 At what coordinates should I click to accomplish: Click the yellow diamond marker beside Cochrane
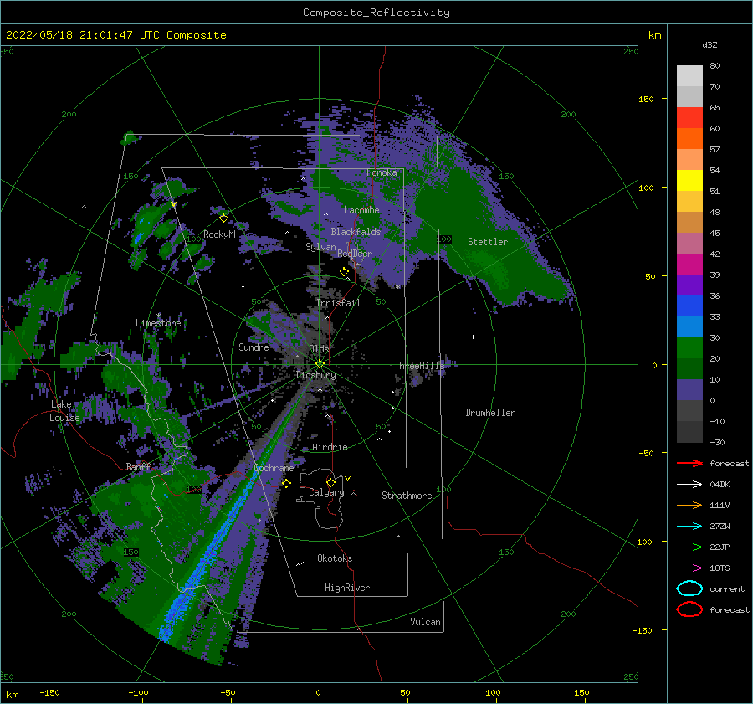(287, 484)
